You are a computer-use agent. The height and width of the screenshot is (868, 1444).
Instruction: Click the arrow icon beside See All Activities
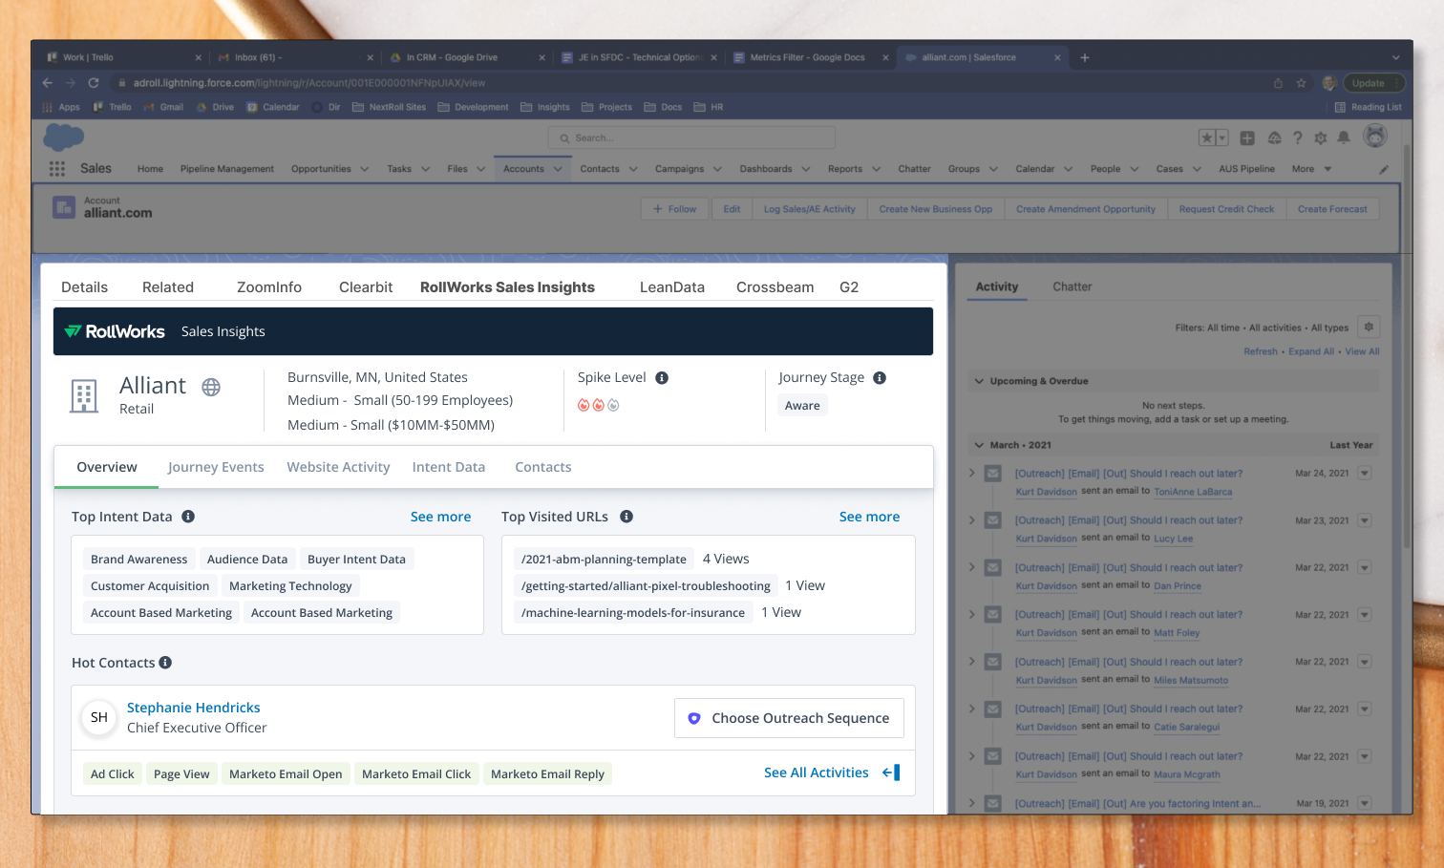[x=891, y=773]
